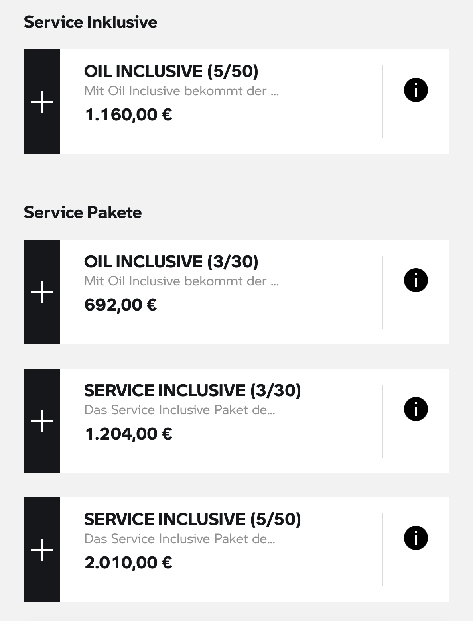Select the SERVICE INCLUSIVE (5/50) title
Viewport: 473px width, 621px height.
(193, 519)
